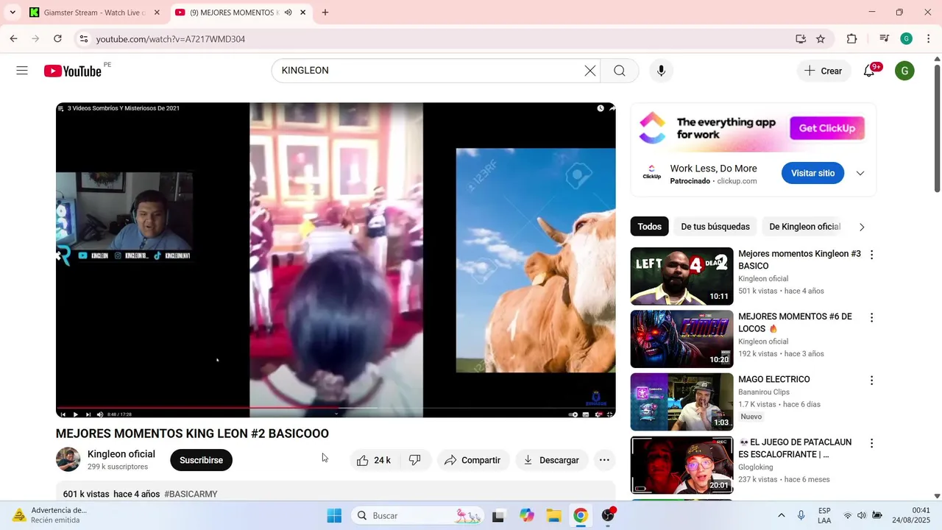Expand the ClickUp ad options chevron
This screenshot has width=942, height=530.
(x=860, y=174)
